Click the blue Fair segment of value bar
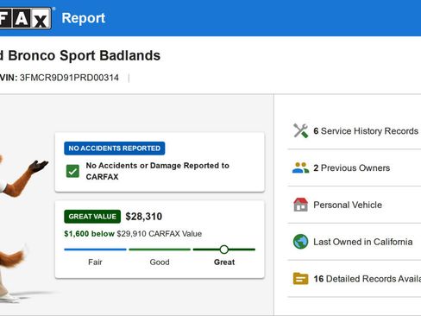This screenshot has height=316, width=421. 95,250
